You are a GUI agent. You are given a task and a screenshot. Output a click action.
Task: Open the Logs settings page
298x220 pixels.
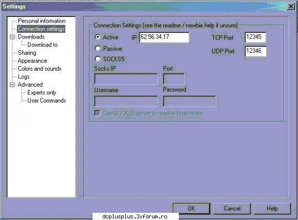[x=24, y=76]
